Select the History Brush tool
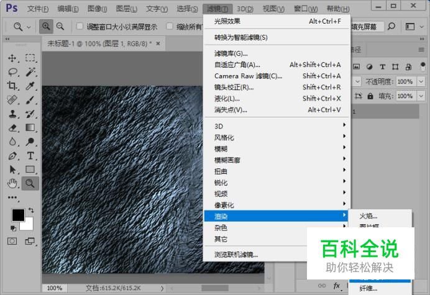The image size is (430, 295). (x=30, y=114)
